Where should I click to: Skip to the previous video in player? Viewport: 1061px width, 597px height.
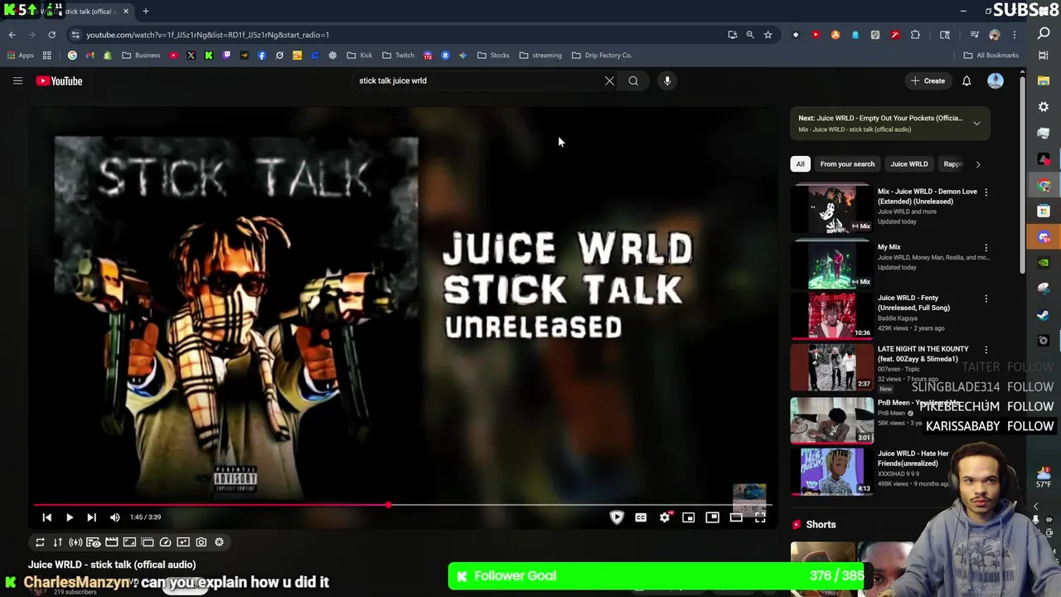(x=47, y=517)
